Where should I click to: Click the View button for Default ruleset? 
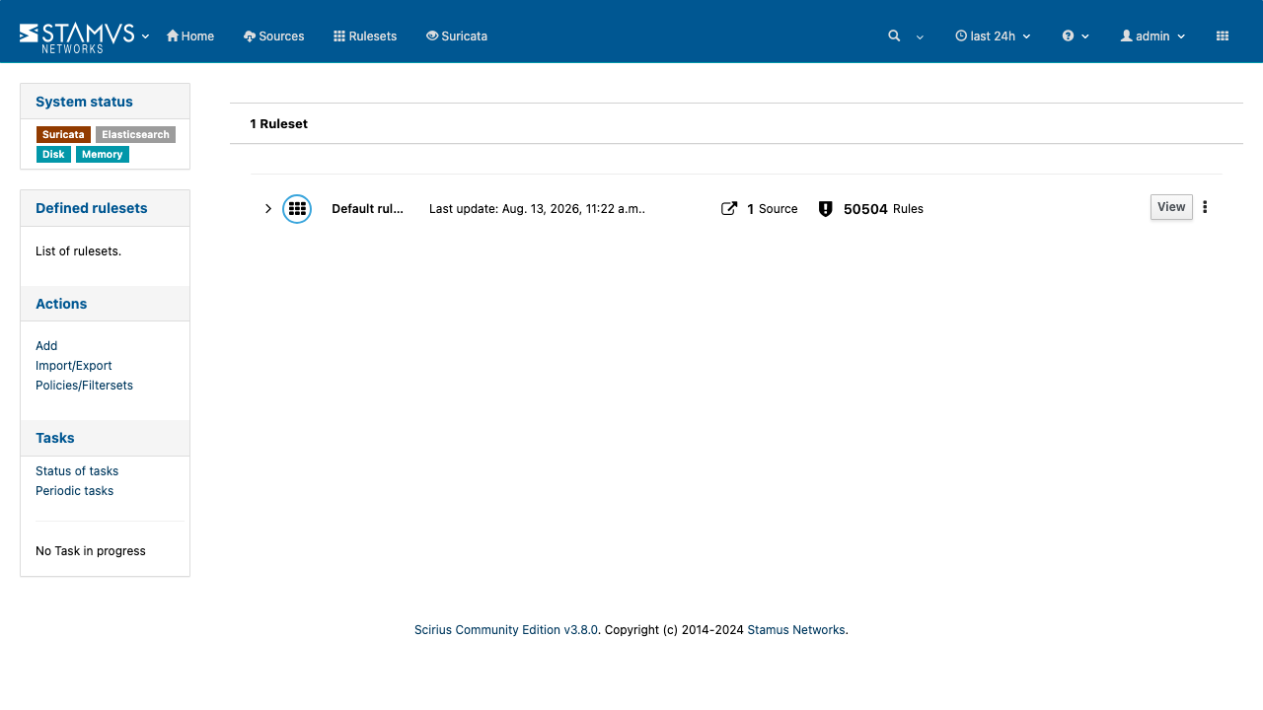(1171, 207)
